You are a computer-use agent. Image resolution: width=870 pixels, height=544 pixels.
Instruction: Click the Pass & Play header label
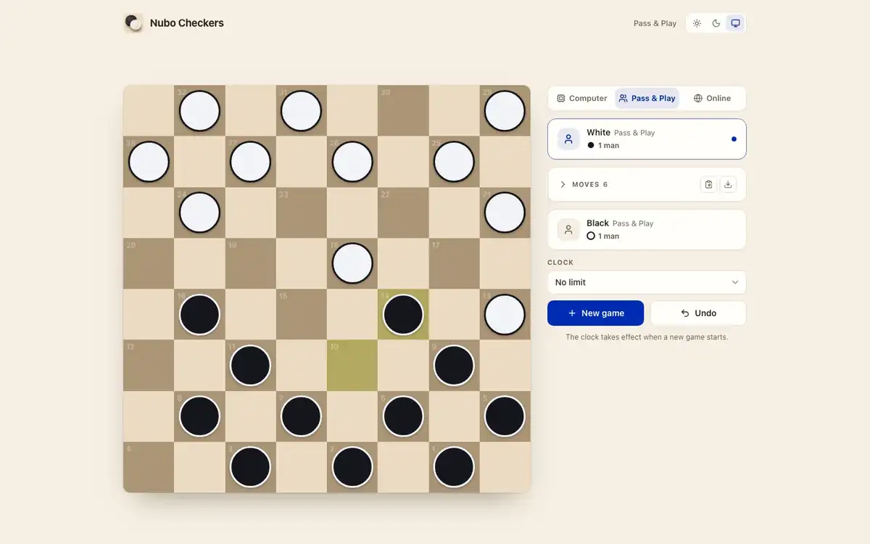(x=655, y=23)
